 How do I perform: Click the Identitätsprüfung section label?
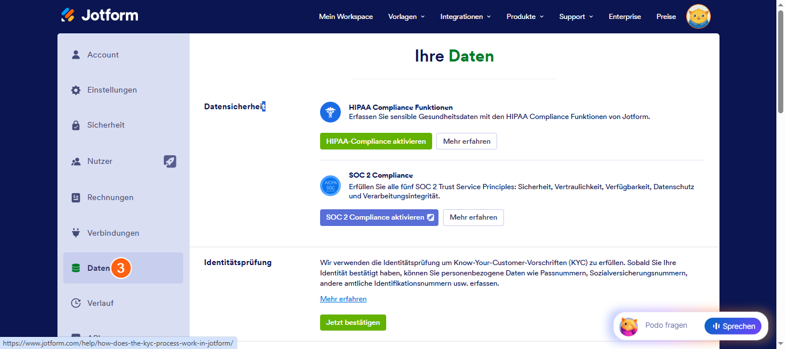coord(238,263)
